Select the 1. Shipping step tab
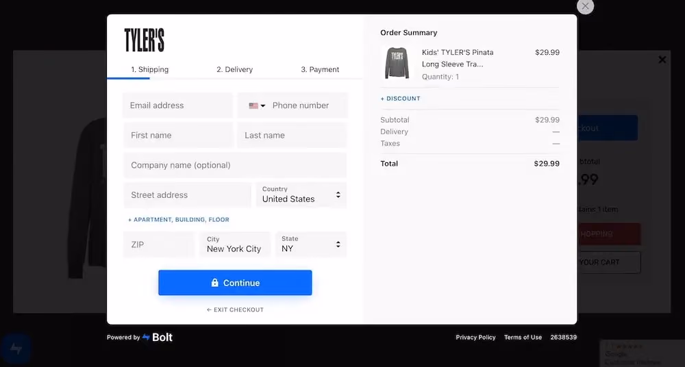 [150, 69]
